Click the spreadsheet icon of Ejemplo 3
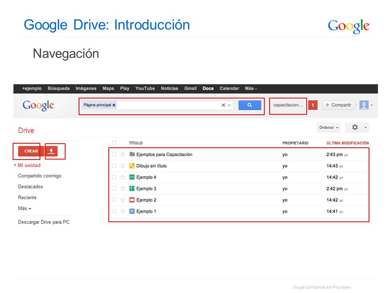The image size is (391, 293). coord(132,188)
